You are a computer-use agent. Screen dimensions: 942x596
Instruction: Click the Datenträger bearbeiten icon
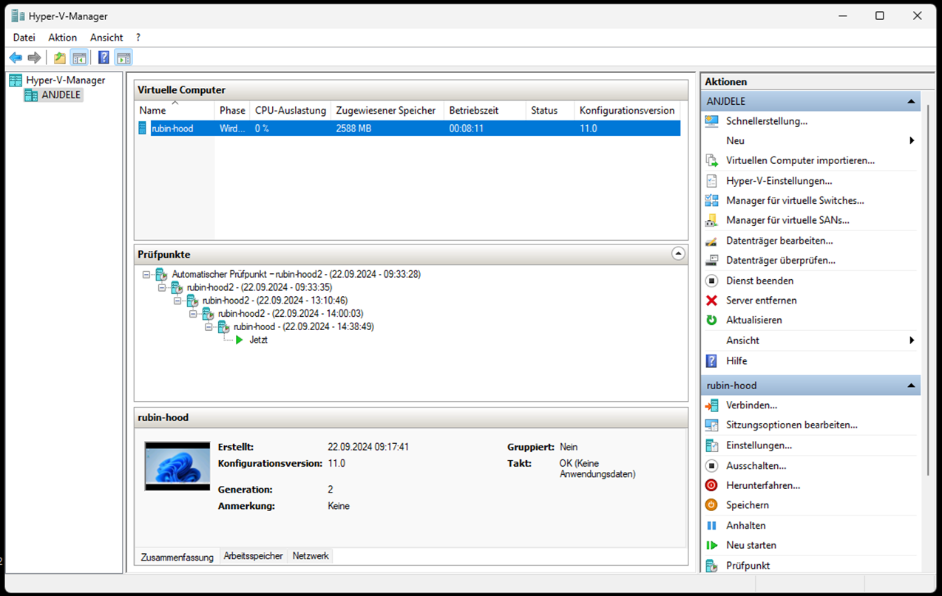pos(711,241)
